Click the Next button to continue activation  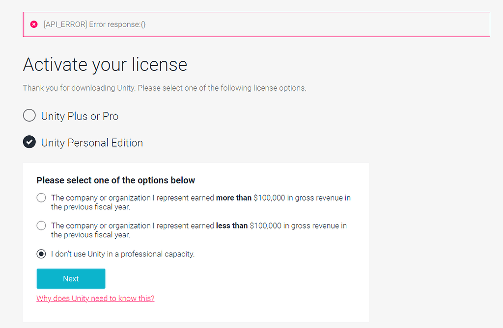click(x=71, y=278)
